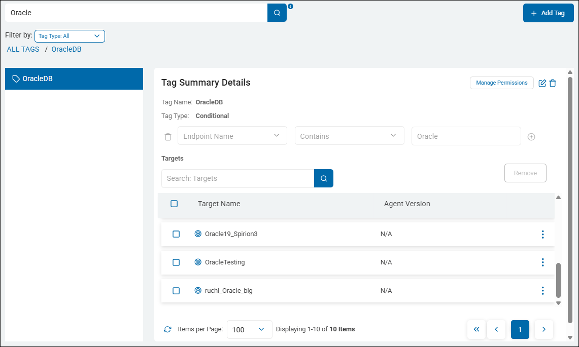Edit the OracleDB tag via pencil icon

(x=542, y=83)
